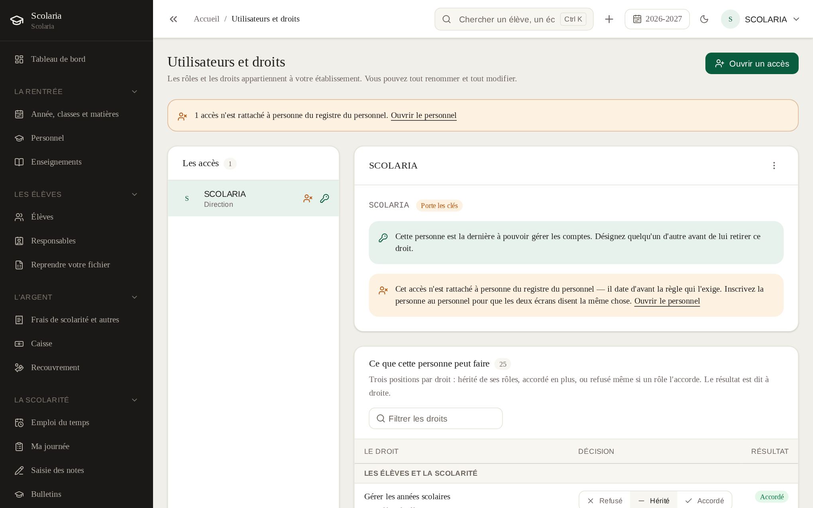Click the key icon in the SCOLARIA access row
The height and width of the screenshot is (508, 813).
(x=325, y=198)
